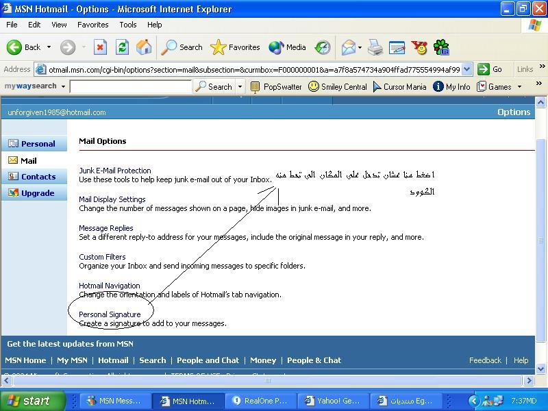Open the History clock icon
Image resolution: width=548 pixels, height=411 pixels.
[x=322, y=47]
